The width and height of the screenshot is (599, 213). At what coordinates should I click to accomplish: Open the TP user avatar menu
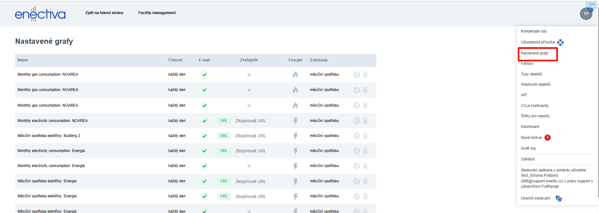[586, 14]
